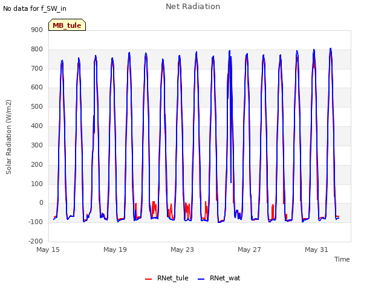387x290 pixels.
Task: Click the May 27 x-axis tick label
Action: 249,250
